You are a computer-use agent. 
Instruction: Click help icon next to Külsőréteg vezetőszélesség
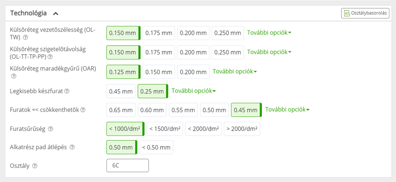(x=26, y=37)
